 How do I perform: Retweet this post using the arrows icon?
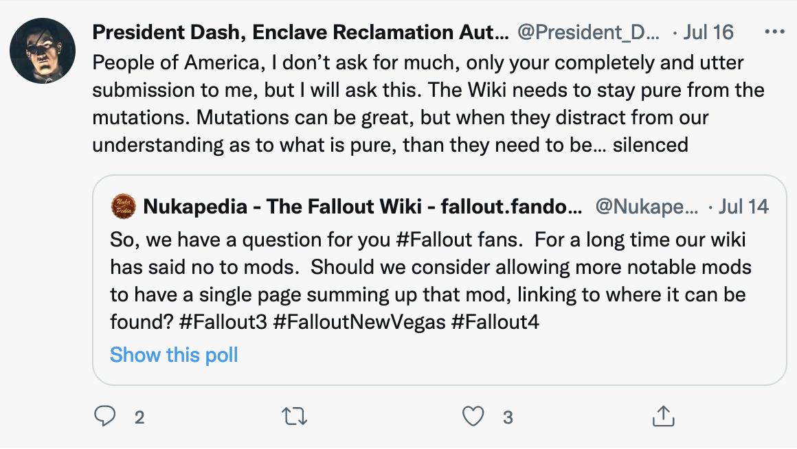pos(295,416)
